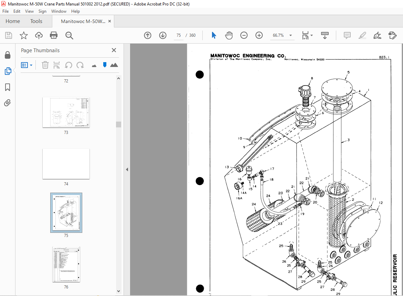The width and height of the screenshot is (403, 296).
Task: Rotate page counterclockwise
Action: coord(68,65)
